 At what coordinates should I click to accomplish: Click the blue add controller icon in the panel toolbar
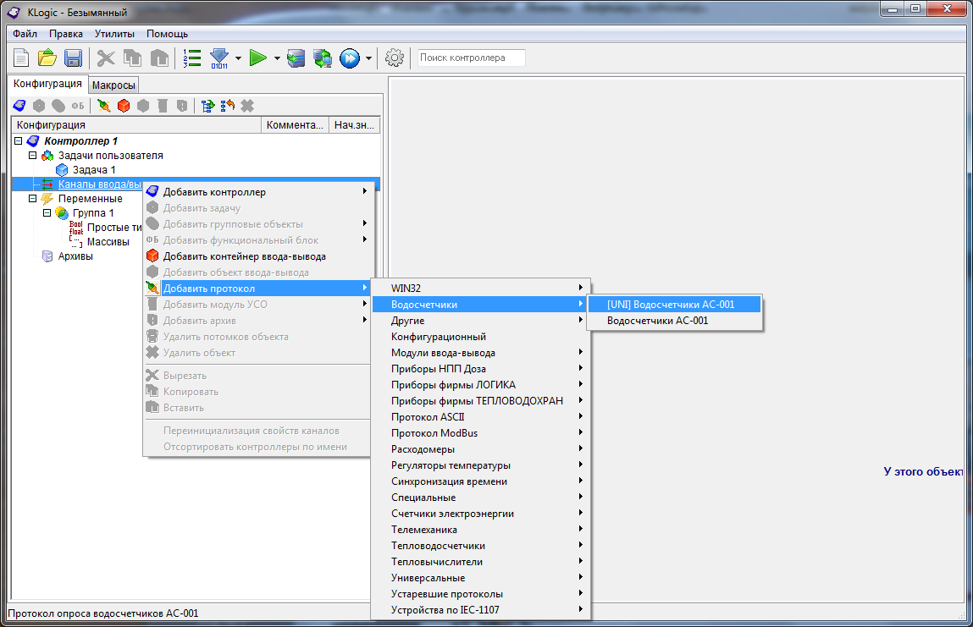tap(19, 106)
